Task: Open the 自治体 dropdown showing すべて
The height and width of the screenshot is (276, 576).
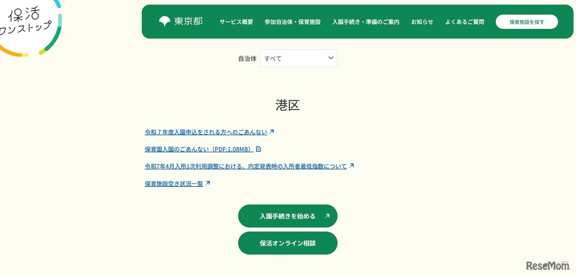Action: point(298,58)
